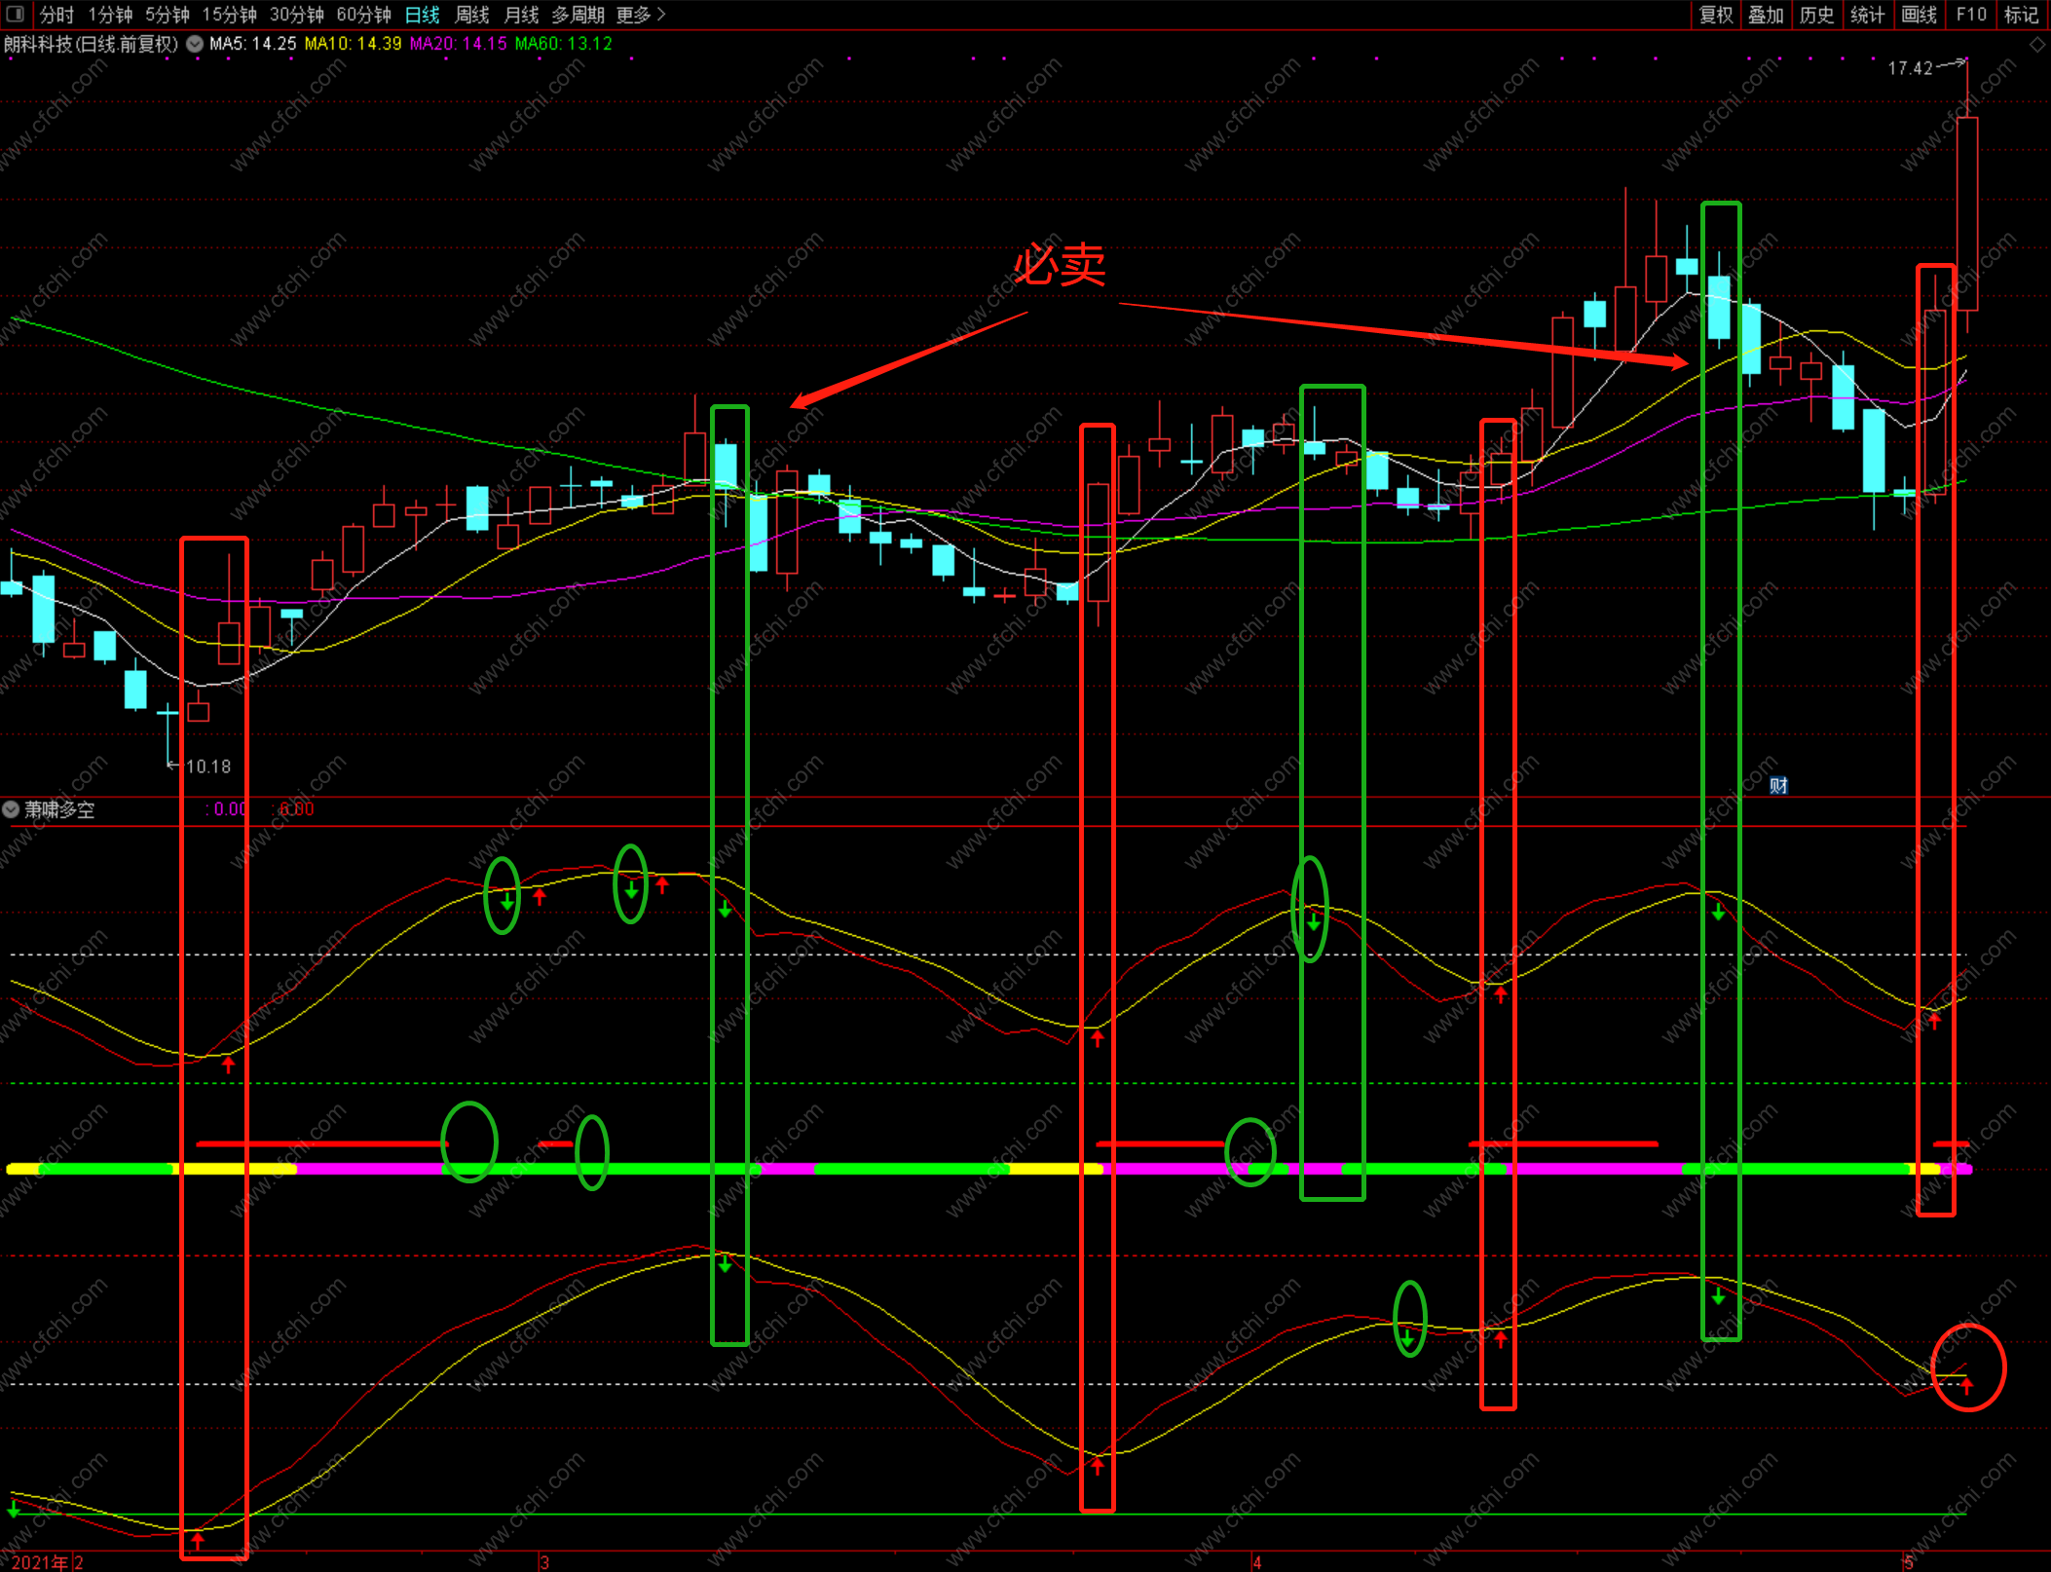Switch to 60分钟 period tab

tap(363, 15)
